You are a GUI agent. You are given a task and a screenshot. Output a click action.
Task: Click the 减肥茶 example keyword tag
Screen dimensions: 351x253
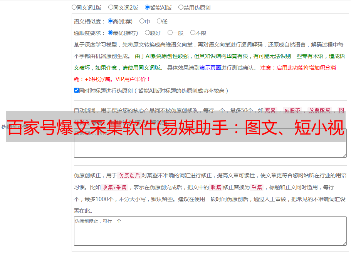(292, 110)
